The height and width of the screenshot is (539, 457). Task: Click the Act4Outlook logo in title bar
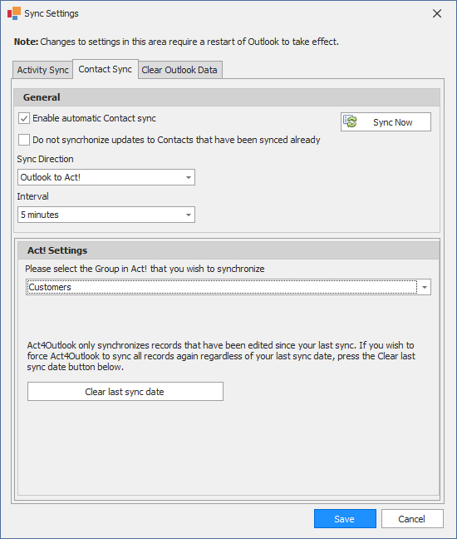[14, 13]
